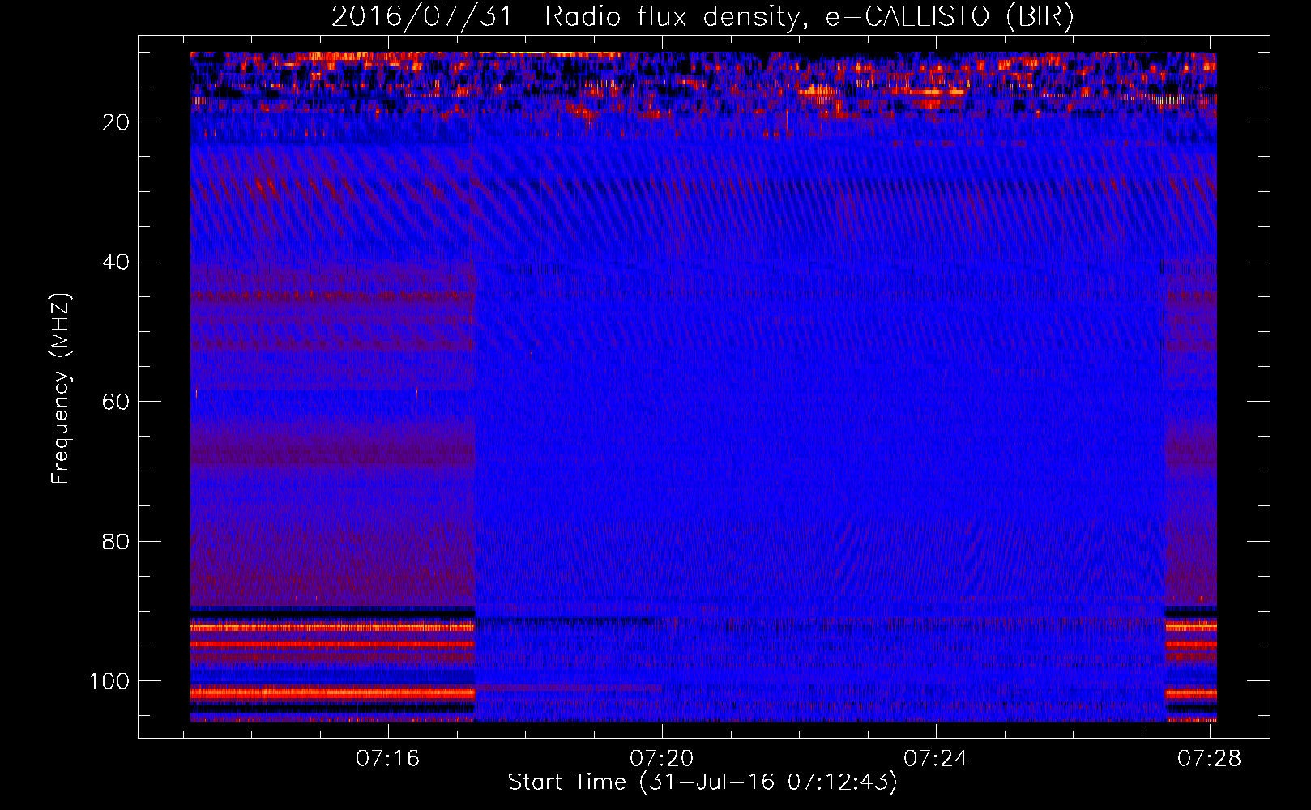The width and height of the screenshot is (1311, 810).
Task: Click the 80 frequency tick label
Action: [117, 541]
